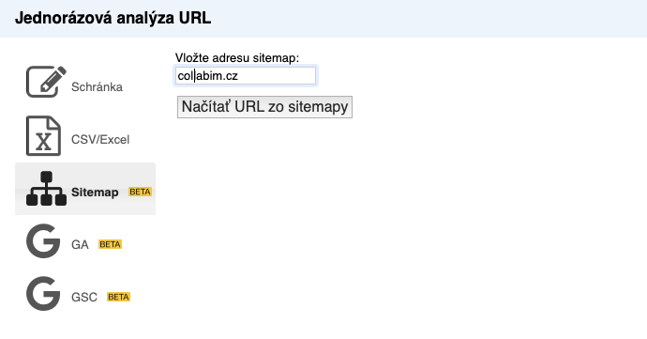Click the BETA badge beside GA
The image size is (647, 339).
(x=110, y=244)
